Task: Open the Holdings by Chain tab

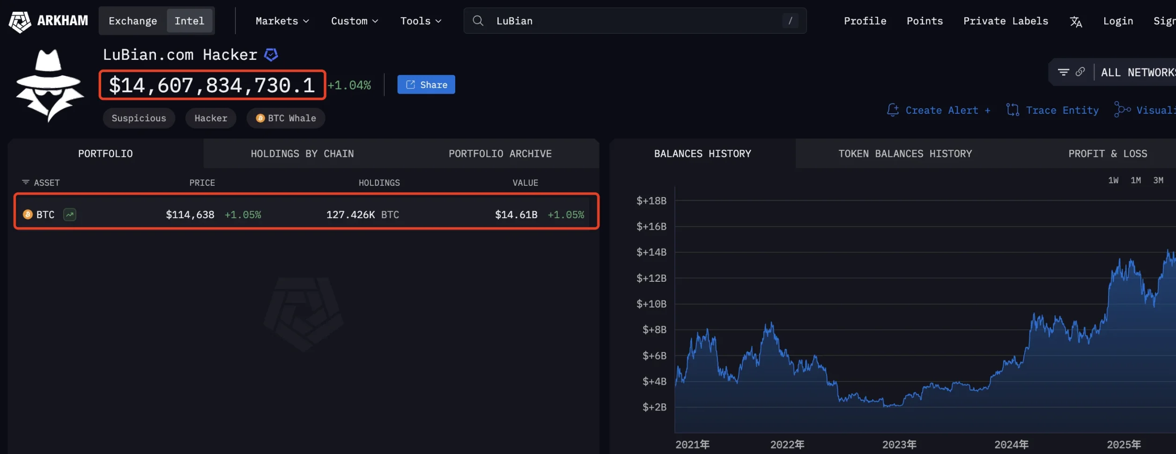Action: coord(302,153)
